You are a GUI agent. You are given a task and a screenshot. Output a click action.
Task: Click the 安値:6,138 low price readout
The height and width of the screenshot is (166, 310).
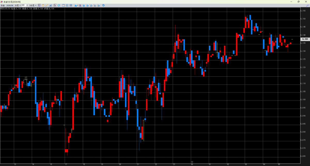[38, 9]
